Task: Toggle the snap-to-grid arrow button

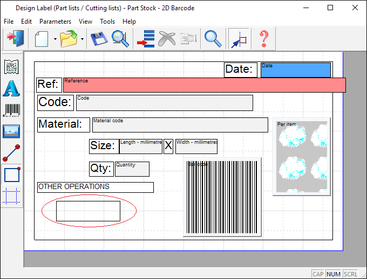Action: point(238,39)
